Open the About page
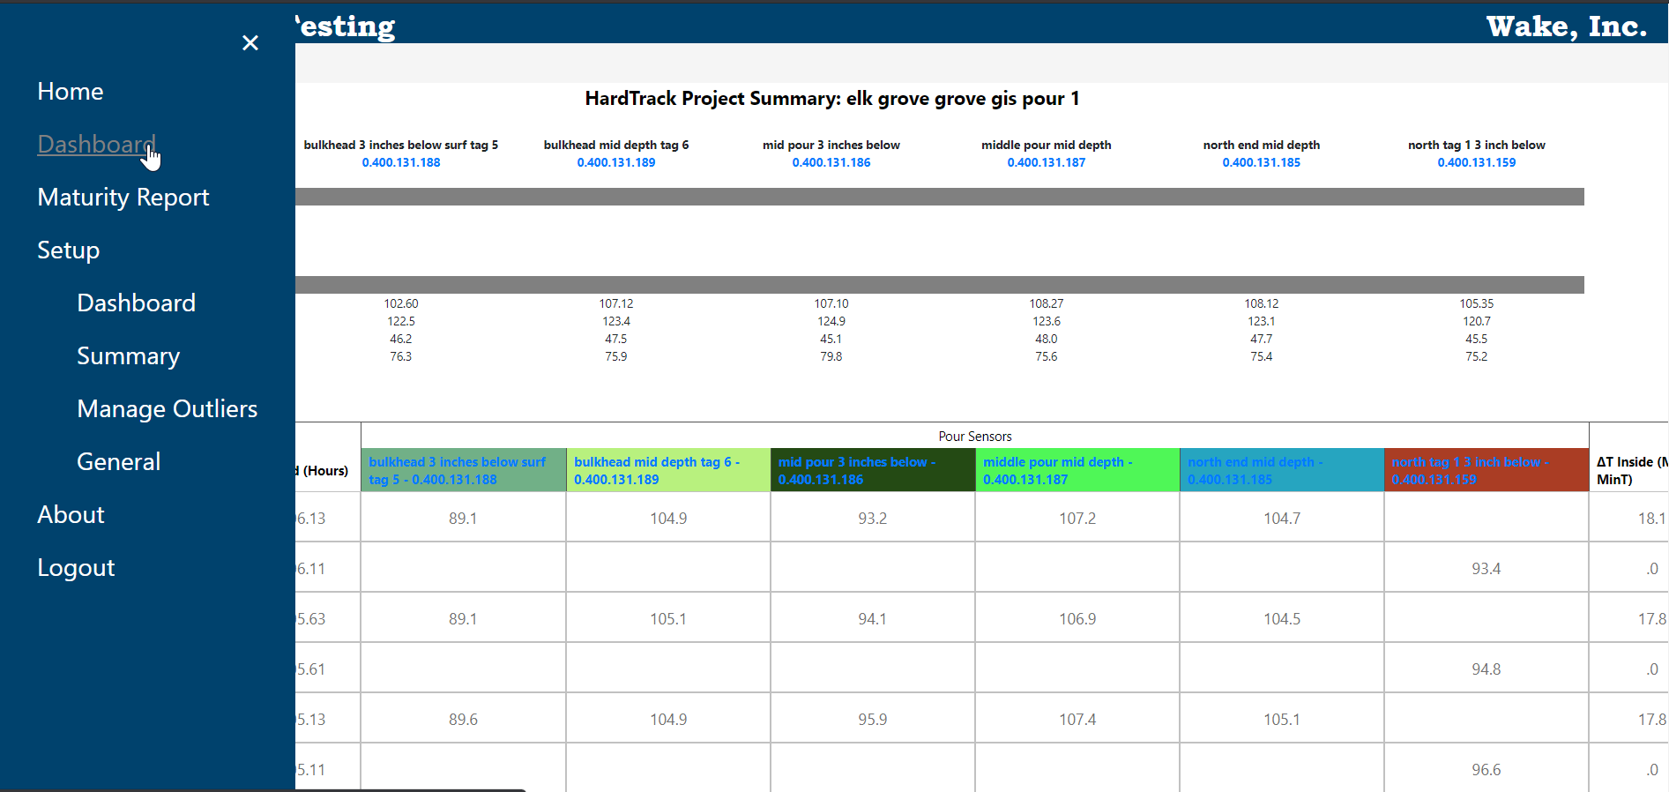 (x=71, y=515)
